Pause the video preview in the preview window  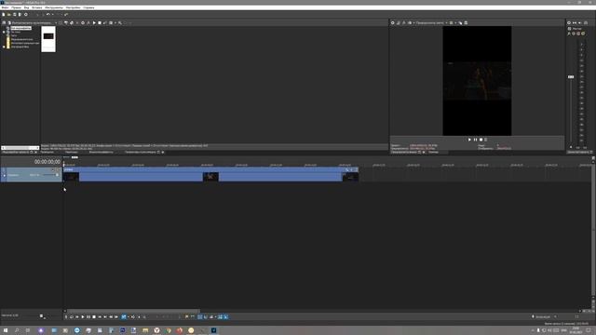click(475, 140)
